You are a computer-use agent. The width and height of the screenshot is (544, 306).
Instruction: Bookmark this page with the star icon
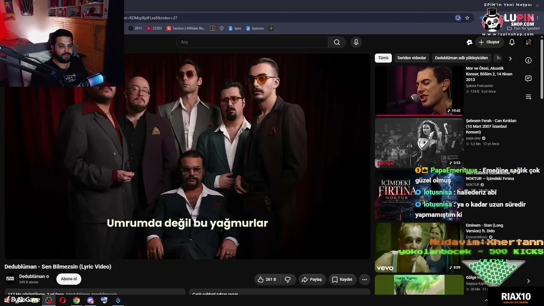click(467, 18)
